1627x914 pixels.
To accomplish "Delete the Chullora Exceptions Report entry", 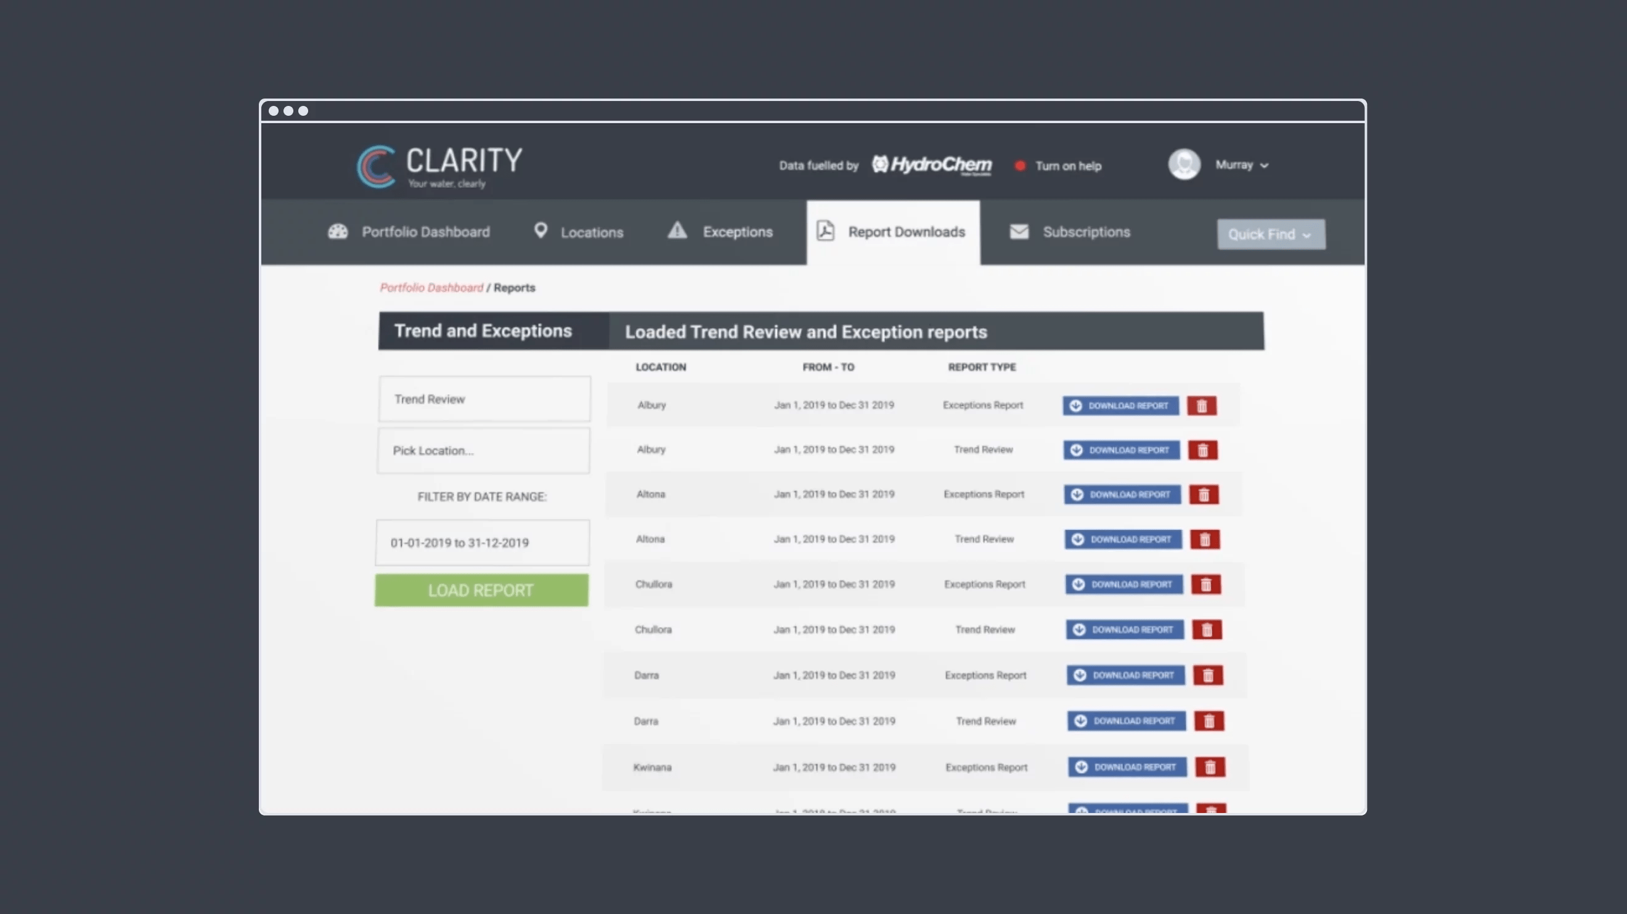I will (1205, 584).
